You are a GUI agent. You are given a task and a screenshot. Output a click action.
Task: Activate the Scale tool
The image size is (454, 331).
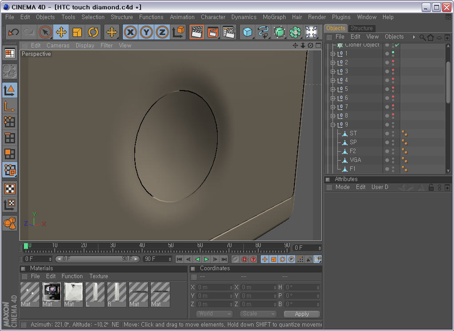coord(77,32)
